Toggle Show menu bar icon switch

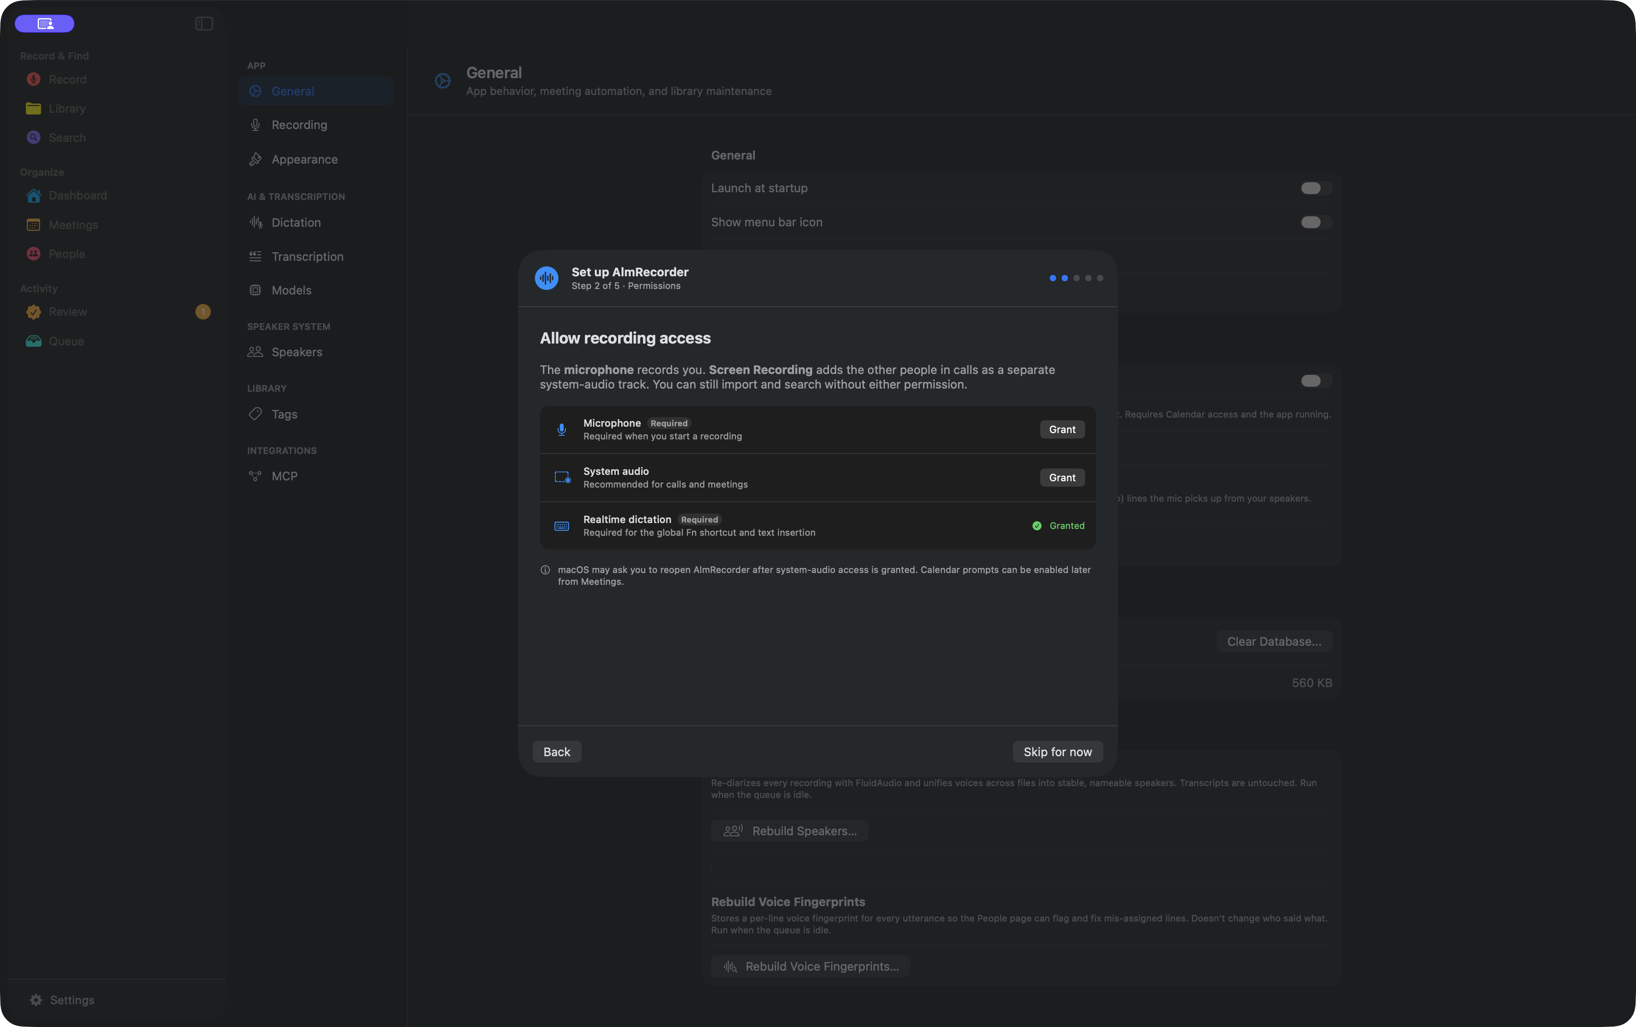point(1316,222)
